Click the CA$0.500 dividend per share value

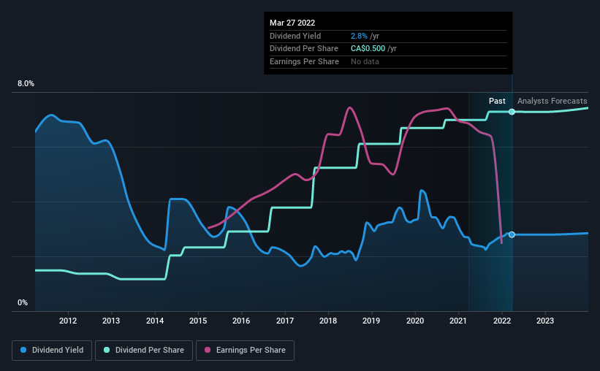(368, 49)
